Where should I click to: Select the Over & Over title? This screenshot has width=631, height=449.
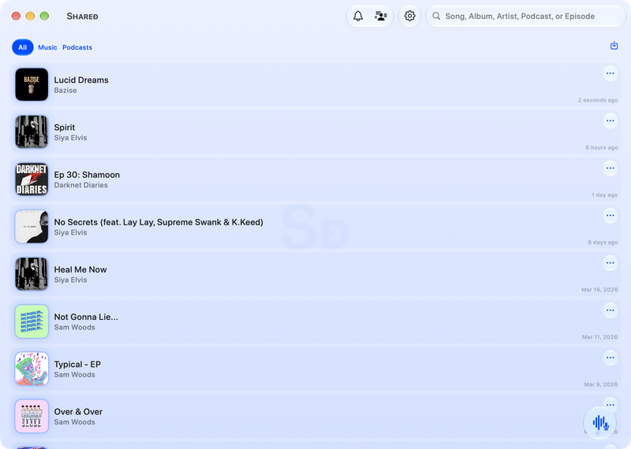tap(78, 412)
